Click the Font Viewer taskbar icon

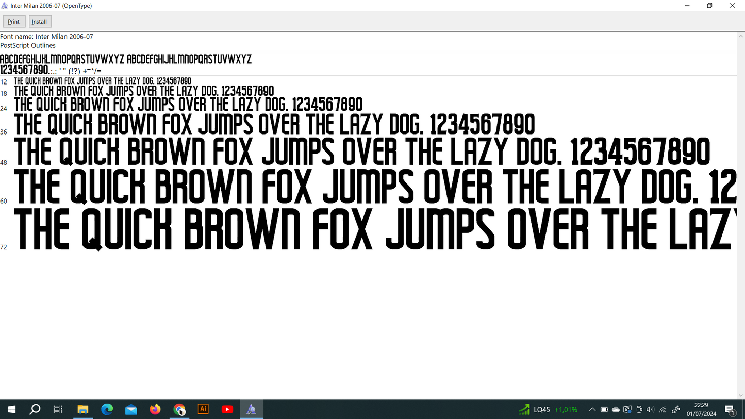(251, 410)
